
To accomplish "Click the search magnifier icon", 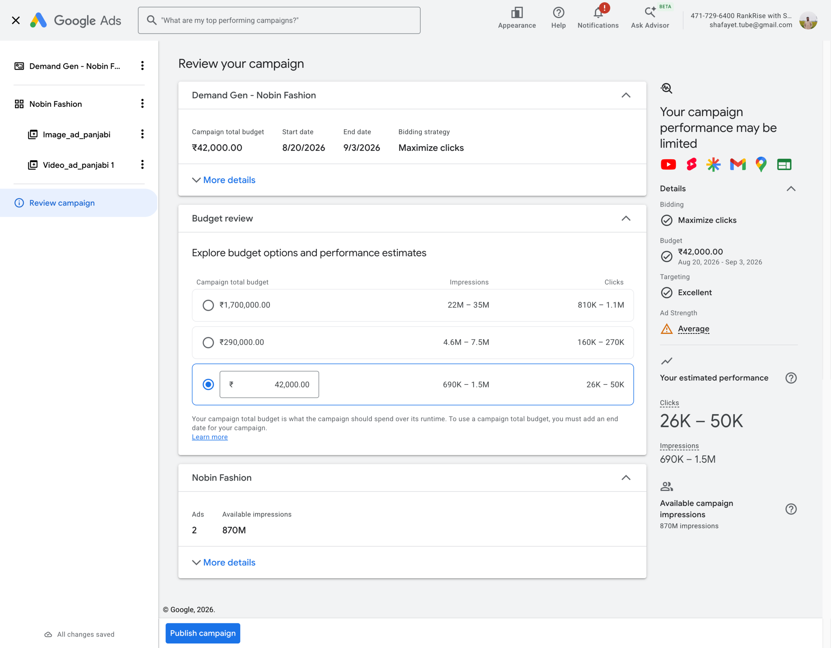I will tap(152, 20).
